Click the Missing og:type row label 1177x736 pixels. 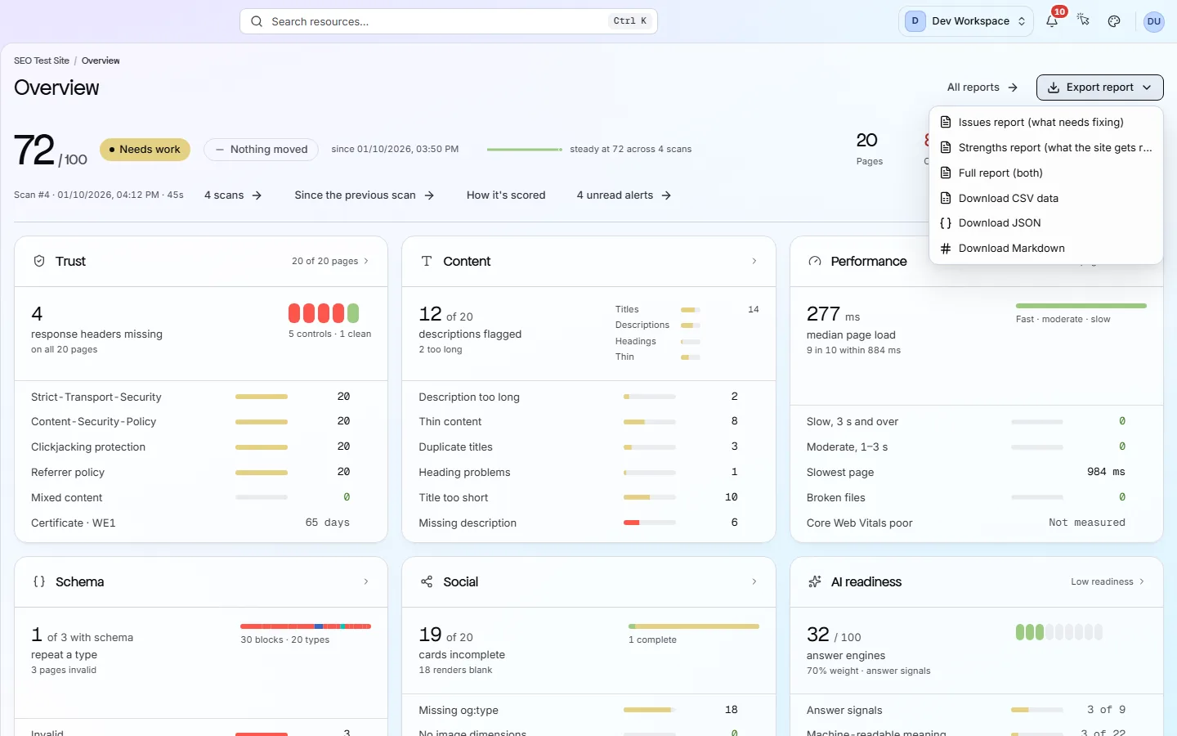point(459,711)
